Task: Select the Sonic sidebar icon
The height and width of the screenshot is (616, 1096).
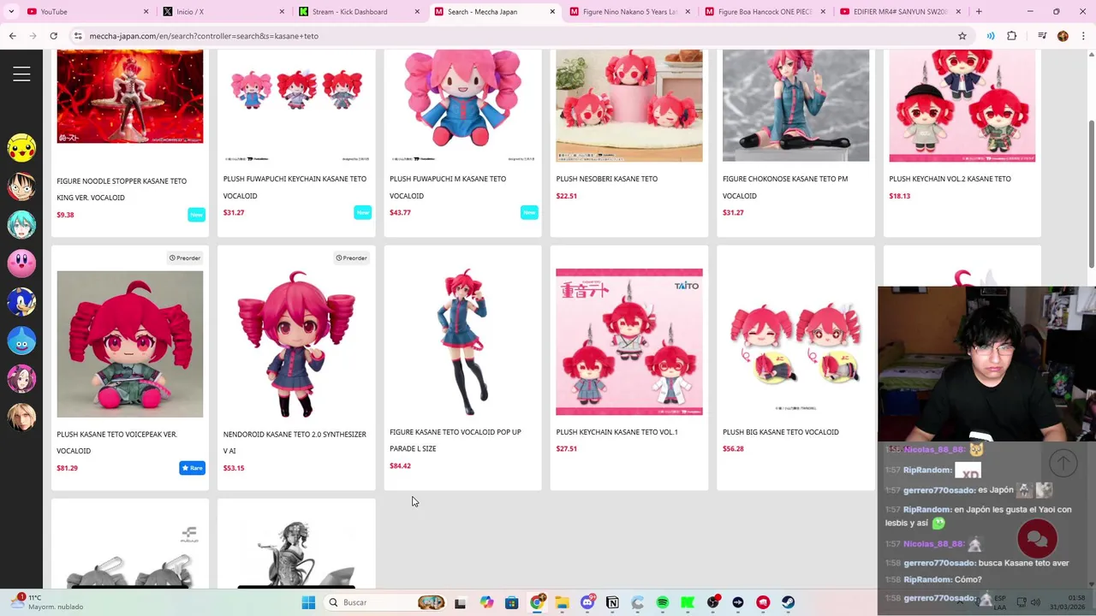Action: click(21, 302)
